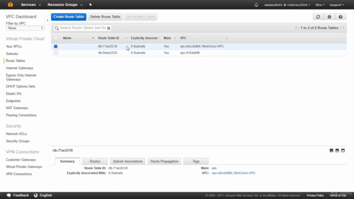Viewport: 354px width, 199px height.
Task: Open the Support dropdown menu
Action: pos(337,5)
